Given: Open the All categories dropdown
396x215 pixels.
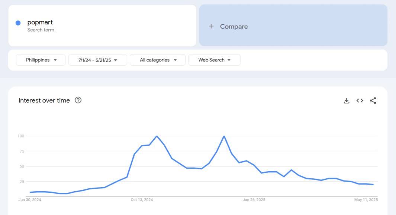Looking at the screenshot, I should tap(157, 60).
